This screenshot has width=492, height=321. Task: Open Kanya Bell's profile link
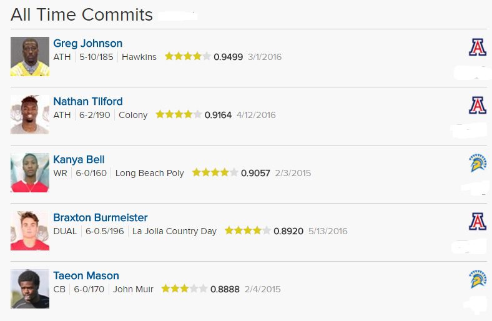[79, 160]
